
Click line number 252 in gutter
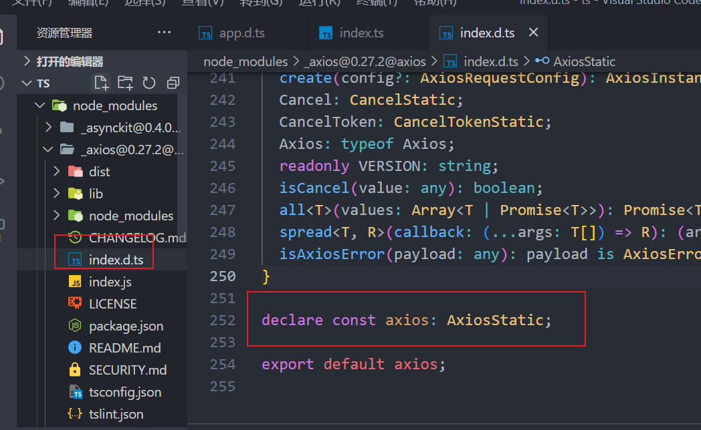pos(223,320)
